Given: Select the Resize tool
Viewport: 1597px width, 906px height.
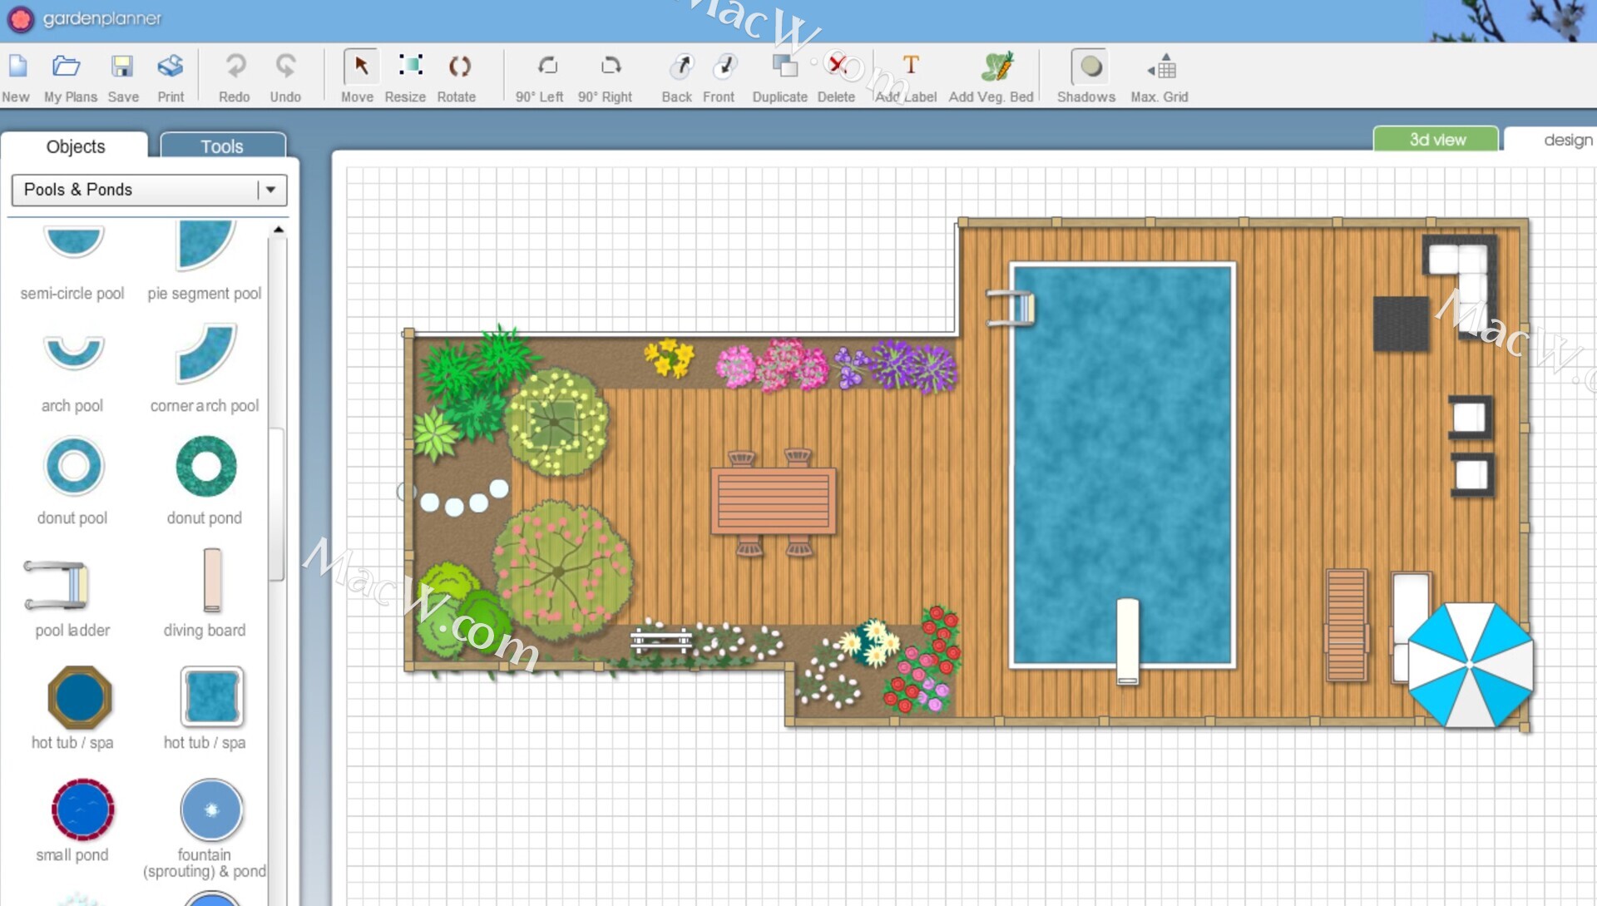Looking at the screenshot, I should coord(410,67).
